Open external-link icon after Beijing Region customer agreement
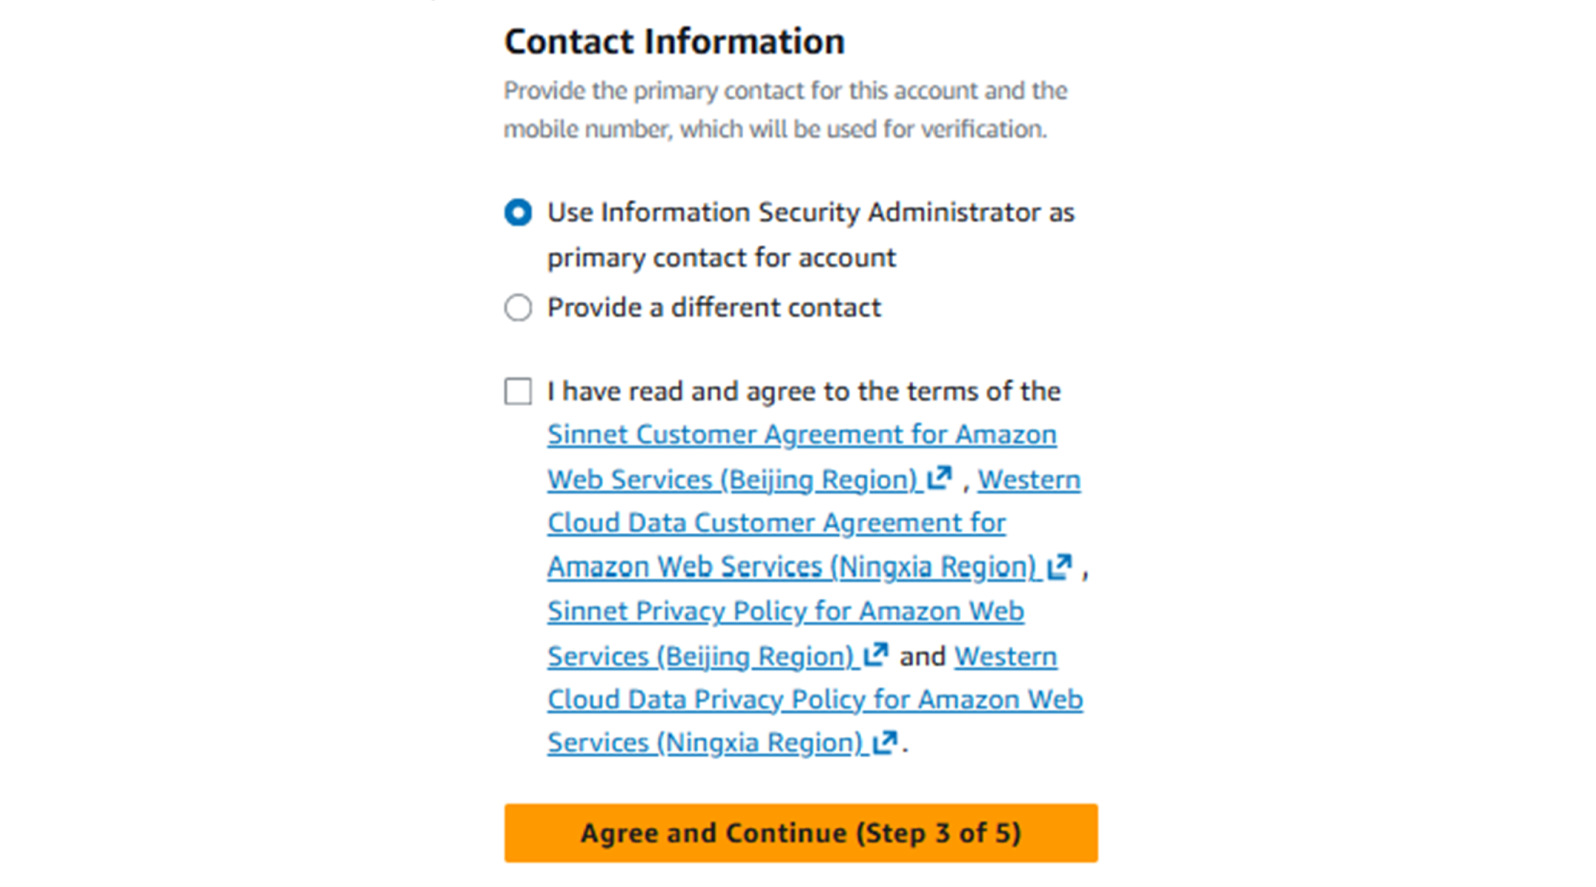The height and width of the screenshot is (887, 1596). pos(939,478)
